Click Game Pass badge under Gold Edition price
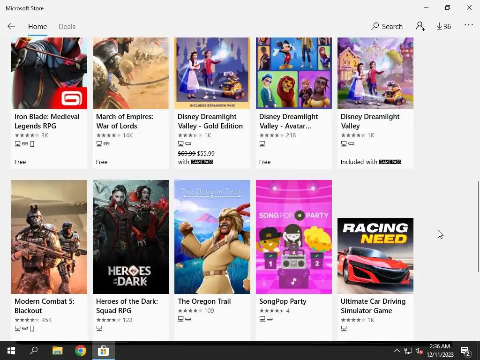Image resolution: width=480 pixels, height=360 pixels. [x=202, y=162]
